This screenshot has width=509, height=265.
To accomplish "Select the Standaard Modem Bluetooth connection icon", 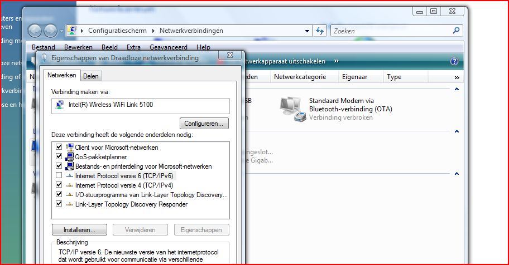I will pos(292,109).
